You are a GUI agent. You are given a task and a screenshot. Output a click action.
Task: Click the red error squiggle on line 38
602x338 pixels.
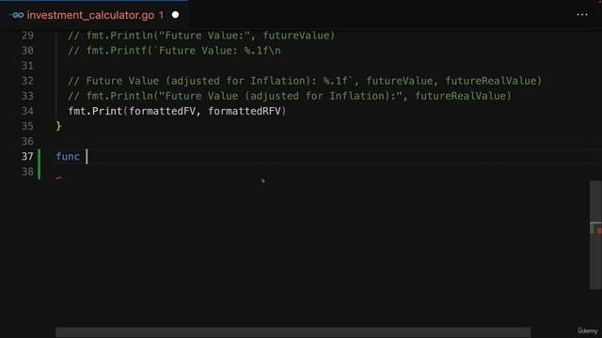[58, 177]
